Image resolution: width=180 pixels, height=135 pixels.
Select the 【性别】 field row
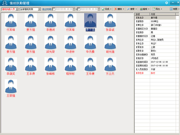click(x=155, y=32)
